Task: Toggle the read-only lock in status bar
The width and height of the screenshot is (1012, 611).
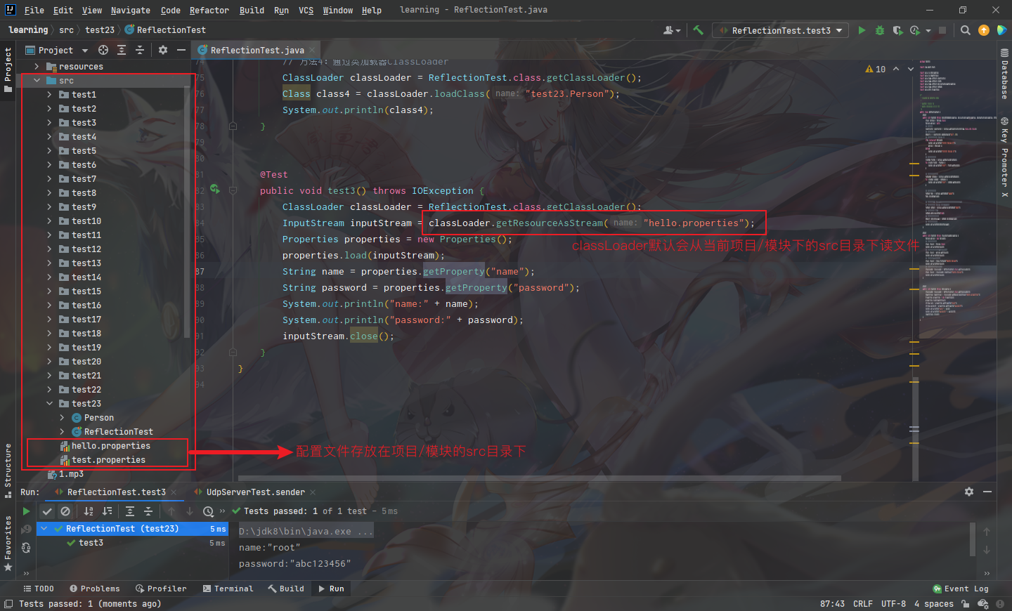Action: (x=966, y=604)
